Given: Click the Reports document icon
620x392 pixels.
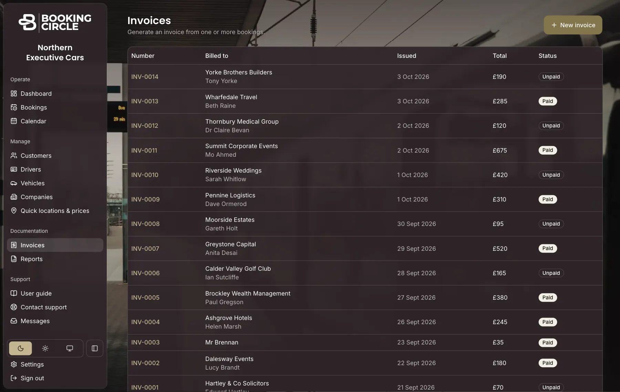Looking at the screenshot, I should tap(14, 259).
